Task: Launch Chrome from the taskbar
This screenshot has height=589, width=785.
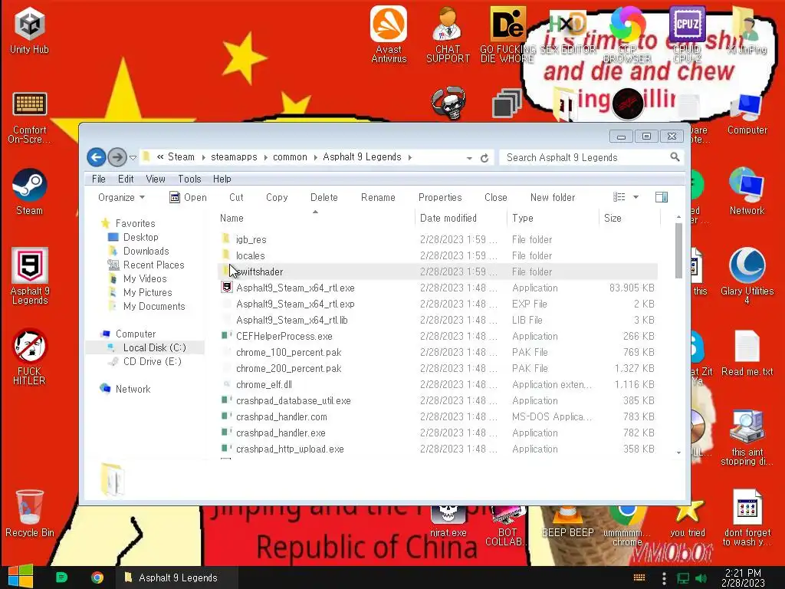Action: click(x=97, y=577)
